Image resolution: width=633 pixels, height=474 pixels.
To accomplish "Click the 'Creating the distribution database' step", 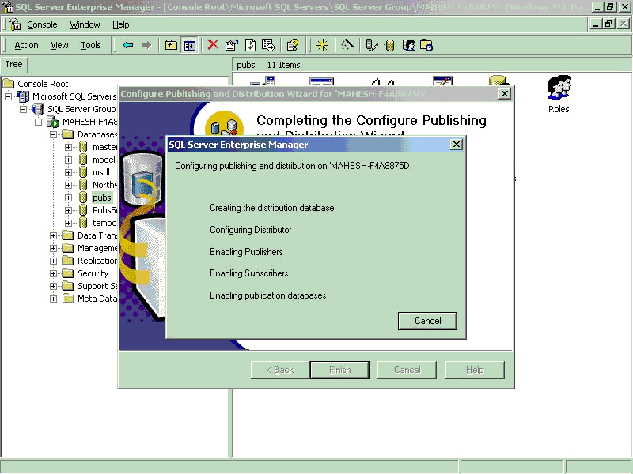I will [x=271, y=208].
